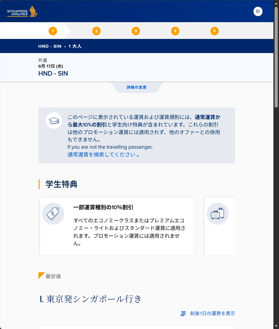Go to booking step 2
The height and width of the screenshot is (329, 279).
[96, 31]
